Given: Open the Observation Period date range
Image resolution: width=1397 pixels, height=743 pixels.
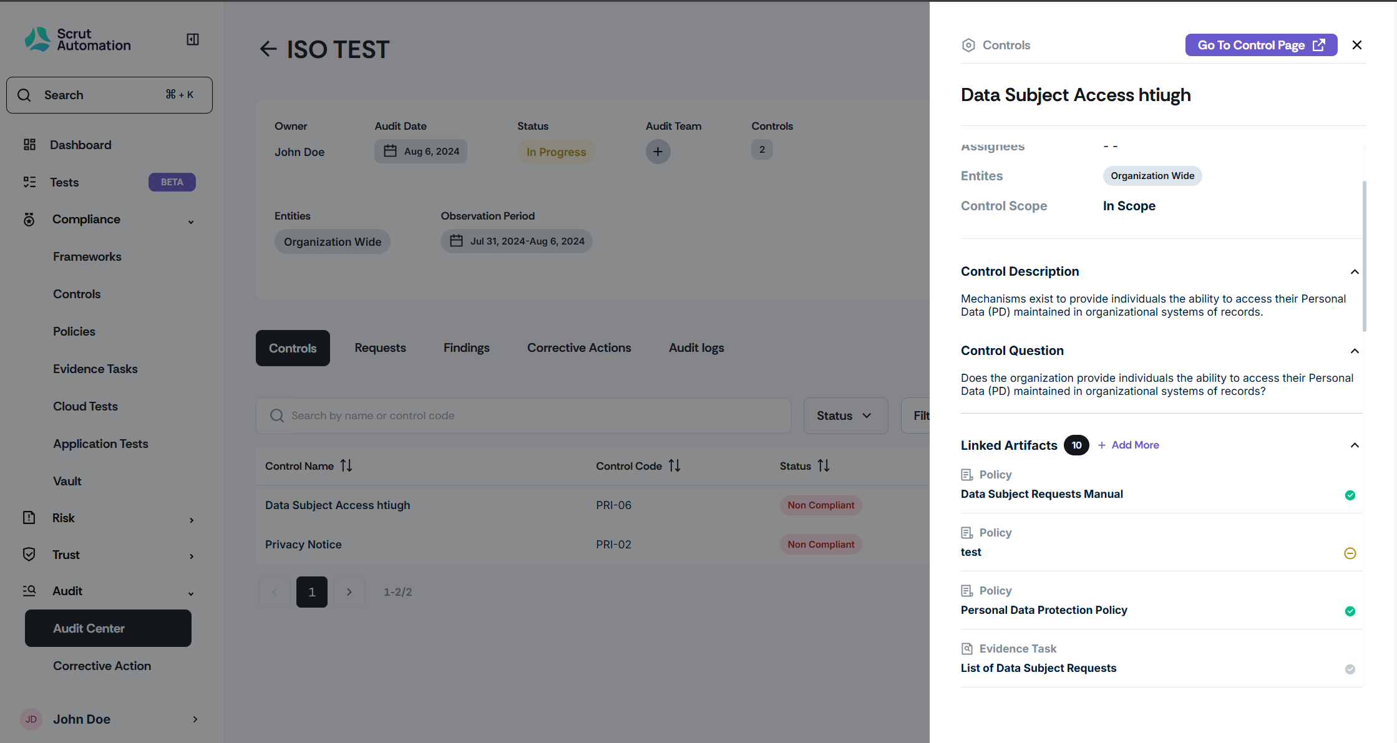Looking at the screenshot, I should 517,241.
